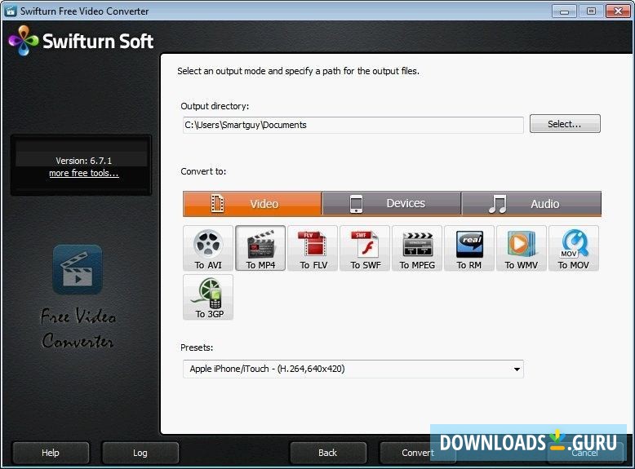Image resolution: width=635 pixels, height=469 pixels.
Task: Click the Swifturn Soft logo
Action: tap(81, 41)
